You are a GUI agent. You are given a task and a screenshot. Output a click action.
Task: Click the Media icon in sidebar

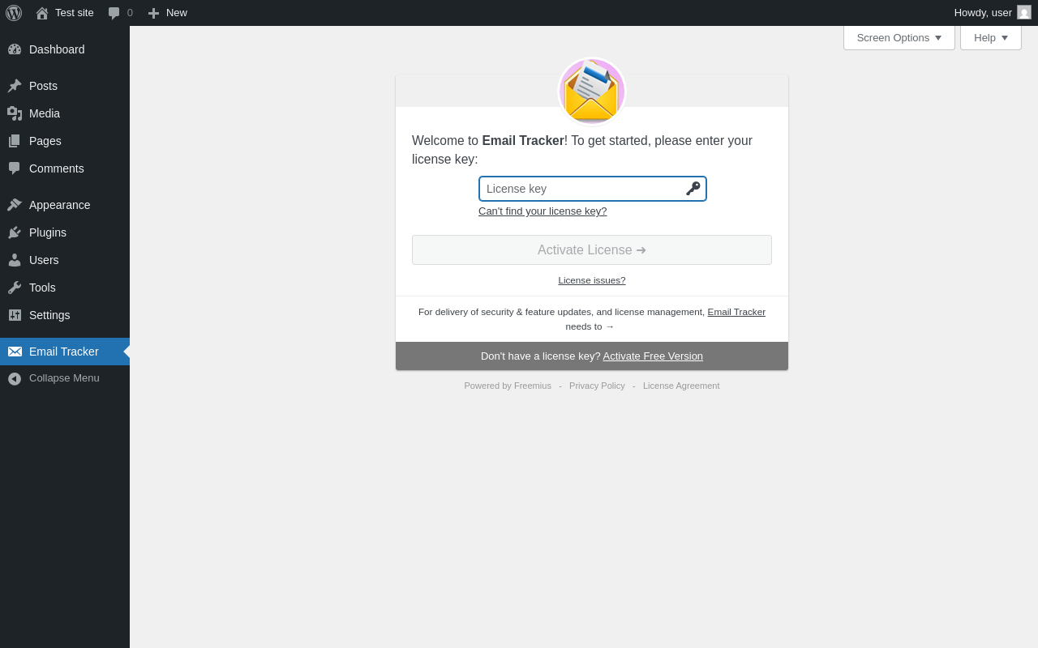[15, 113]
